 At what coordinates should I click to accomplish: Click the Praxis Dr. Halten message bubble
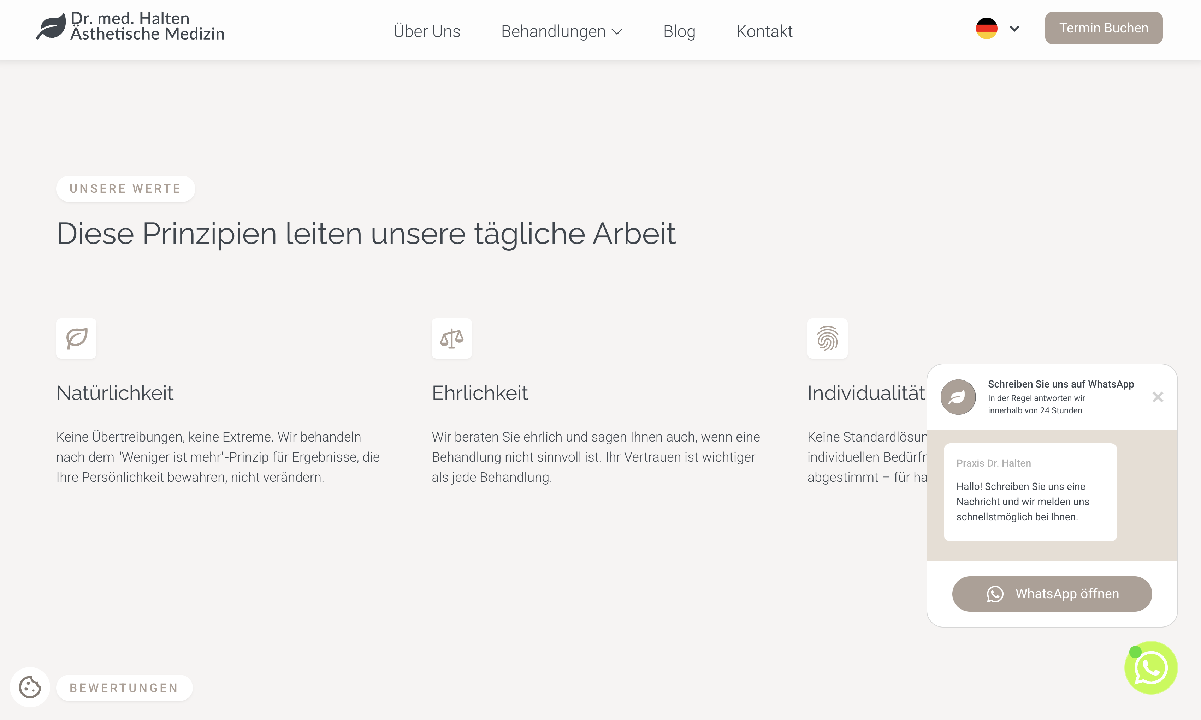(1030, 492)
